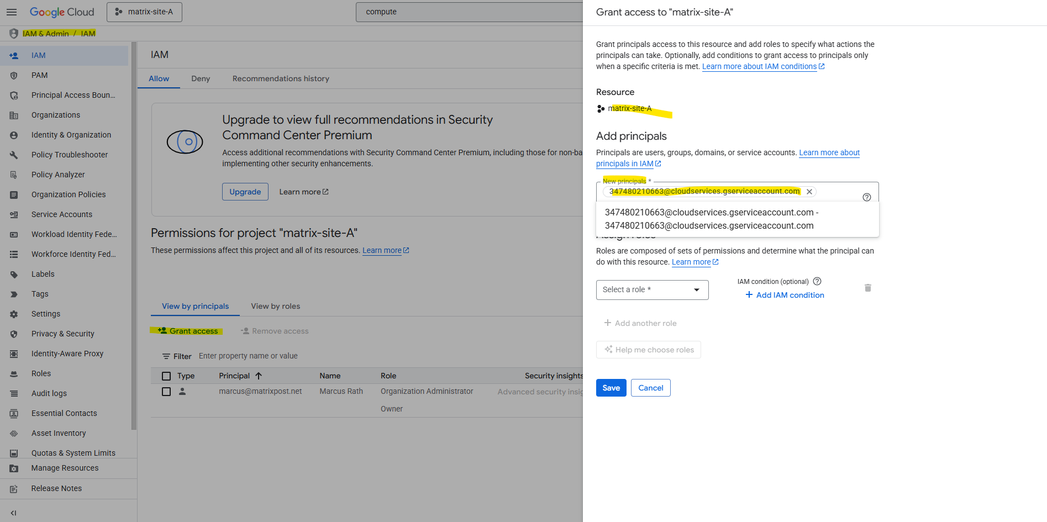
Task: Sort by Principal column arrow
Action: pos(259,376)
